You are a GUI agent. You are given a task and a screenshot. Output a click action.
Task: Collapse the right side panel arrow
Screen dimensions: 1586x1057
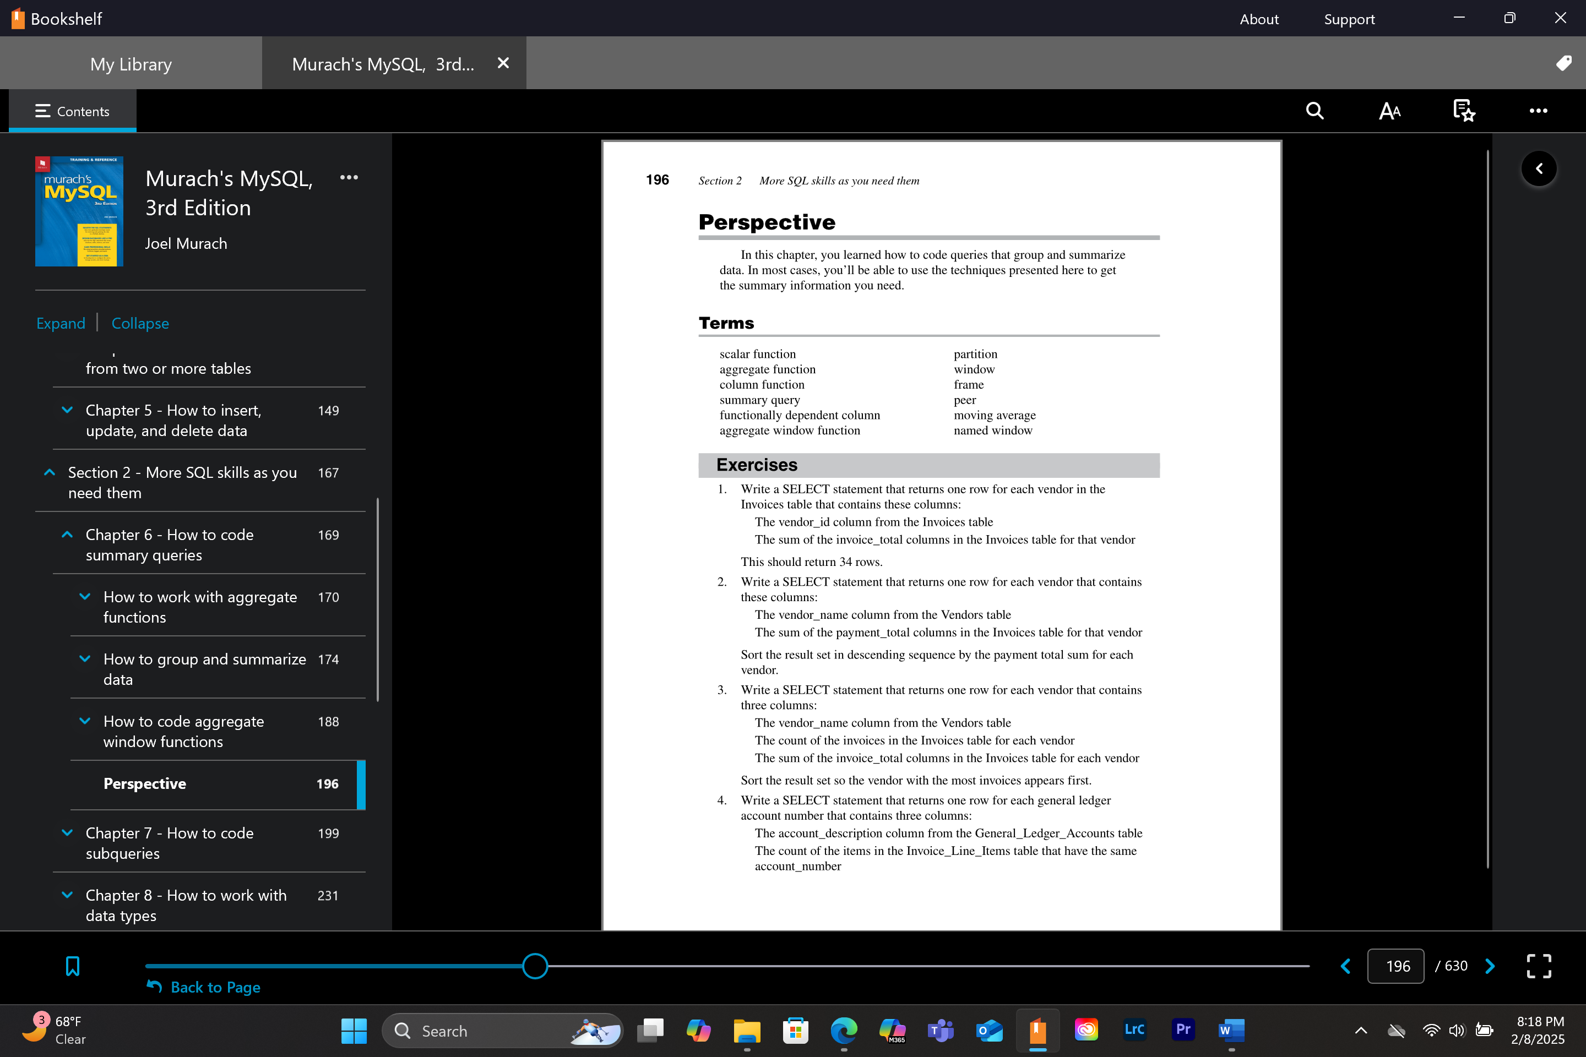point(1539,168)
